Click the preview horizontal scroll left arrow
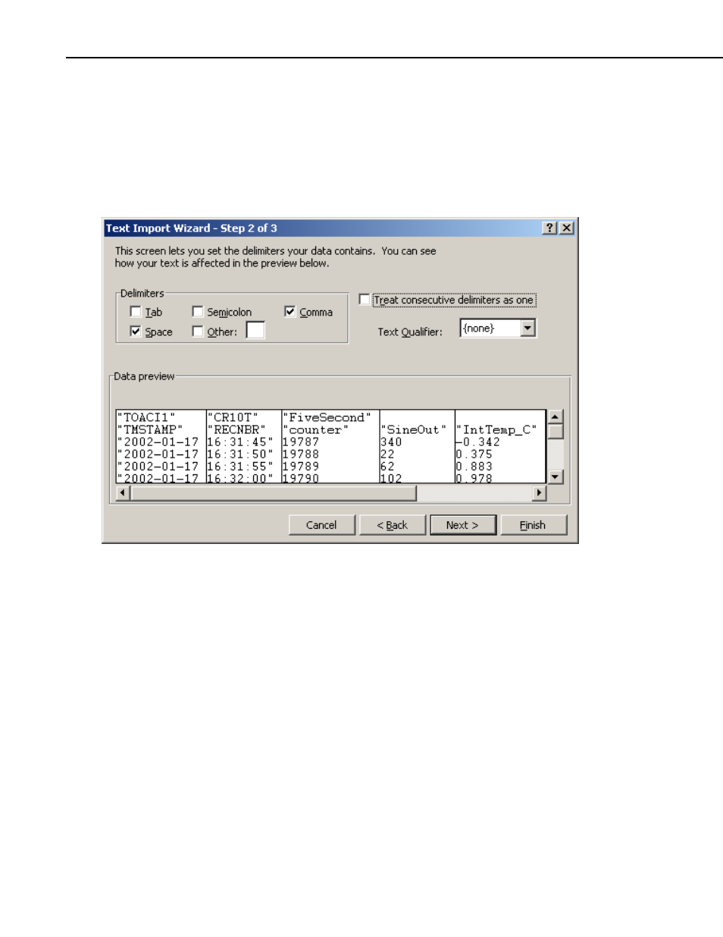Image resolution: width=723 pixels, height=937 pixels. 124,493
